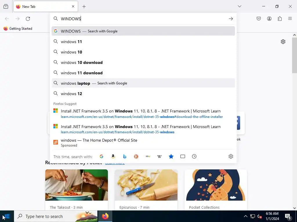Viewport: 297px width, 222px height.
Task: Search this time with Google icon
Action: click(102, 156)
